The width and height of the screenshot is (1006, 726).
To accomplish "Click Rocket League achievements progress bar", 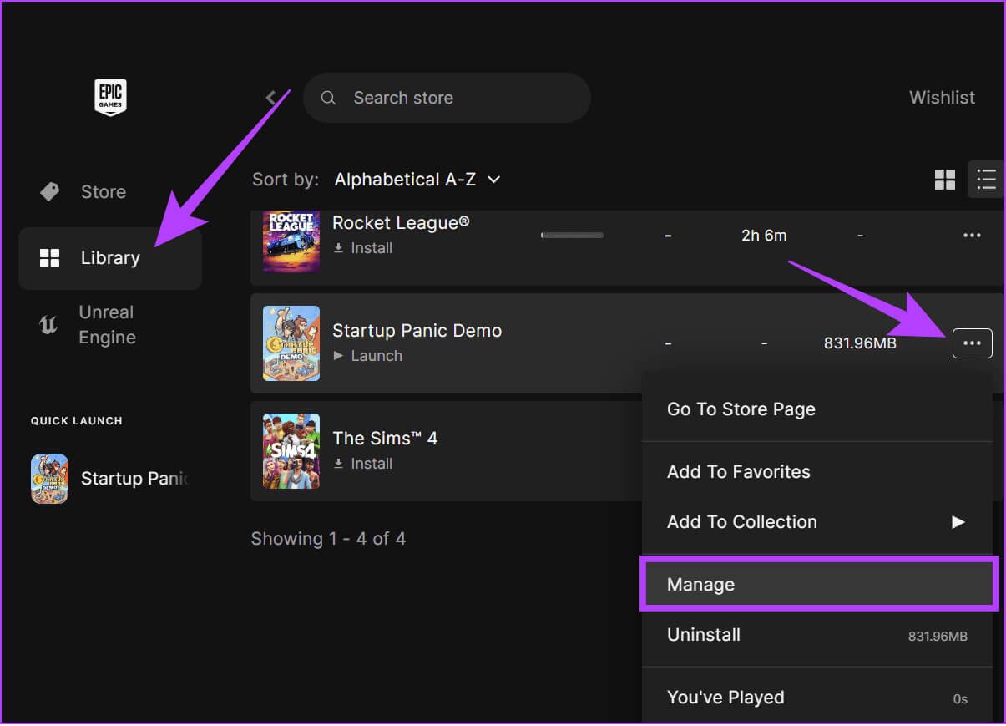I will click(572, 236).
